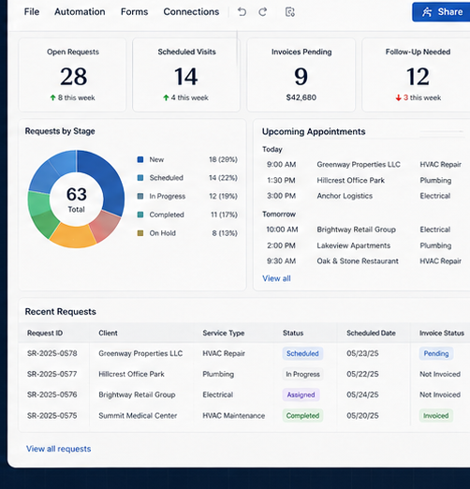The image size is (470, 489).
Task: Open the Forms menu
Action: coord(134,12)
